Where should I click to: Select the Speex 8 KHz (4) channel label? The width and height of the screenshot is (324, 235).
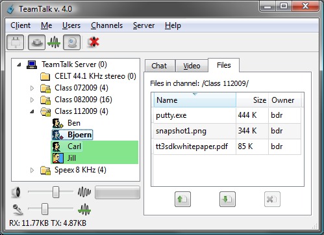81,170
